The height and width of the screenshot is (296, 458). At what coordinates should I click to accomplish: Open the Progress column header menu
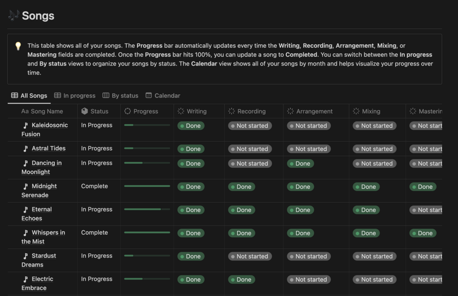point(147,111)
